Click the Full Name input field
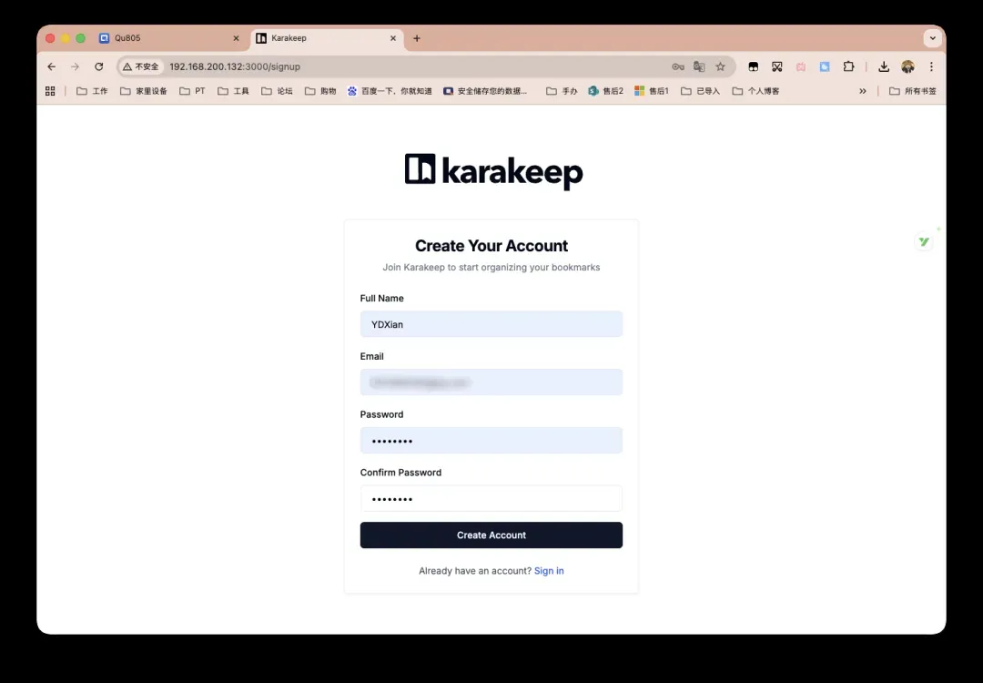The height and width of the screenshot is (683, 983). 491,324
